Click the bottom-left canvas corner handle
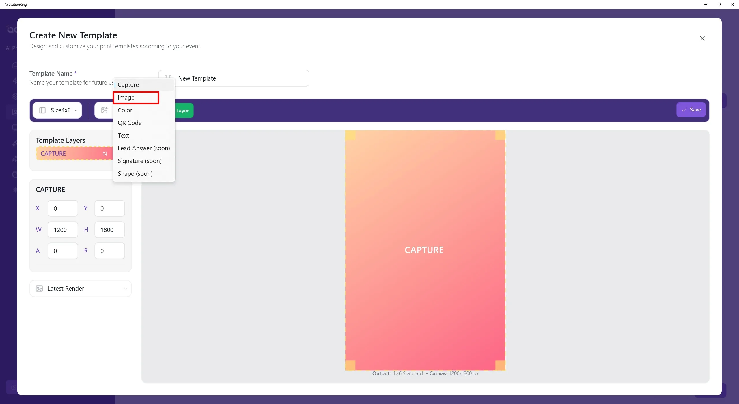 pyautogui.click(x=350, y=365)
